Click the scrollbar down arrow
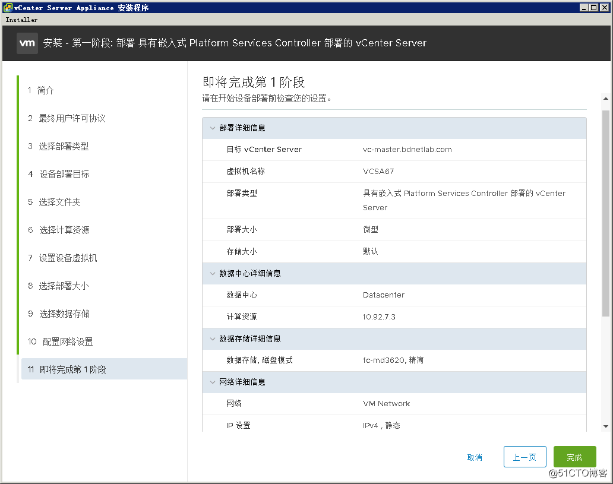Screen dimensions: 613x484 [605, 426]
